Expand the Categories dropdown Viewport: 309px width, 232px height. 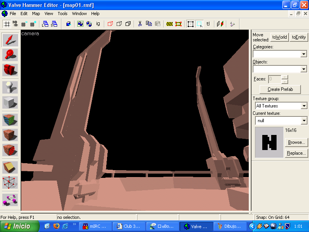coord(304,54)
